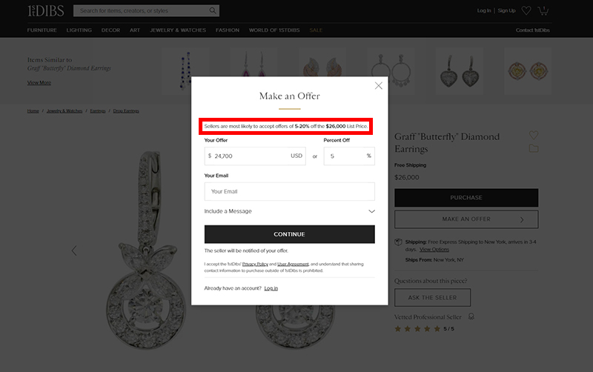Close the Make an Offer dialog
The image size is (593, 372).
click(379, 86)
